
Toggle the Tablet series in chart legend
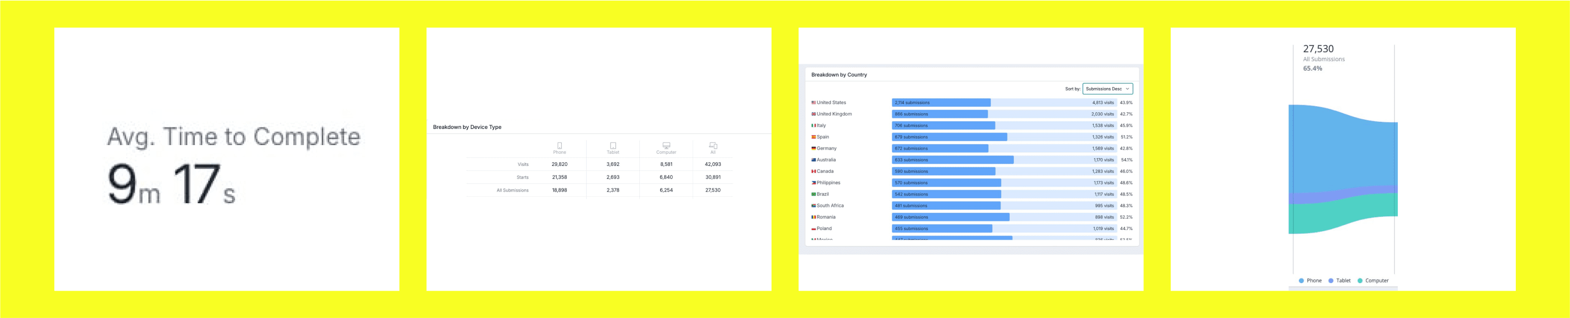[x=1339, y=280]
